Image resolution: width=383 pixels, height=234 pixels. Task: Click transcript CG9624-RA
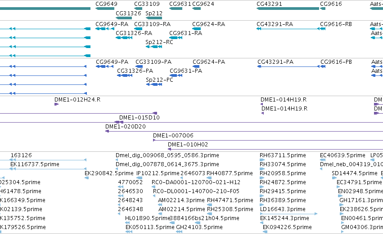pyautogui.click(x=208, y=24)
